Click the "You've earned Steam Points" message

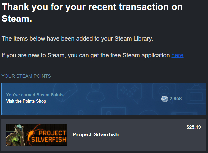tap(35, 95)
